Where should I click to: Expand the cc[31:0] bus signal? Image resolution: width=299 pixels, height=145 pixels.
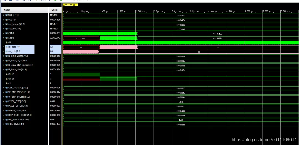(3, 19)
